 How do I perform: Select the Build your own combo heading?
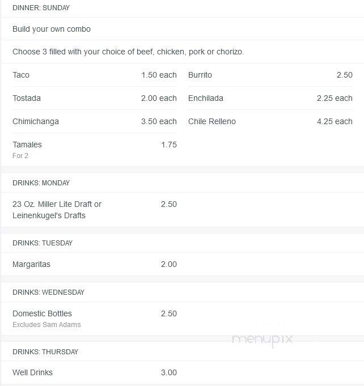(52, 29)
